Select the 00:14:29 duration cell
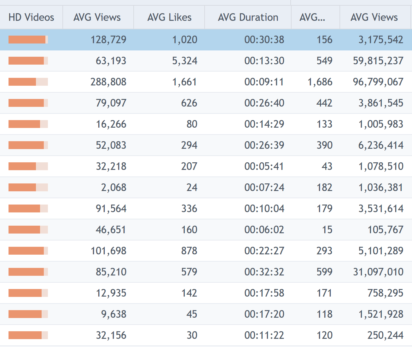The image size is (412, 347). click(264, 124)
